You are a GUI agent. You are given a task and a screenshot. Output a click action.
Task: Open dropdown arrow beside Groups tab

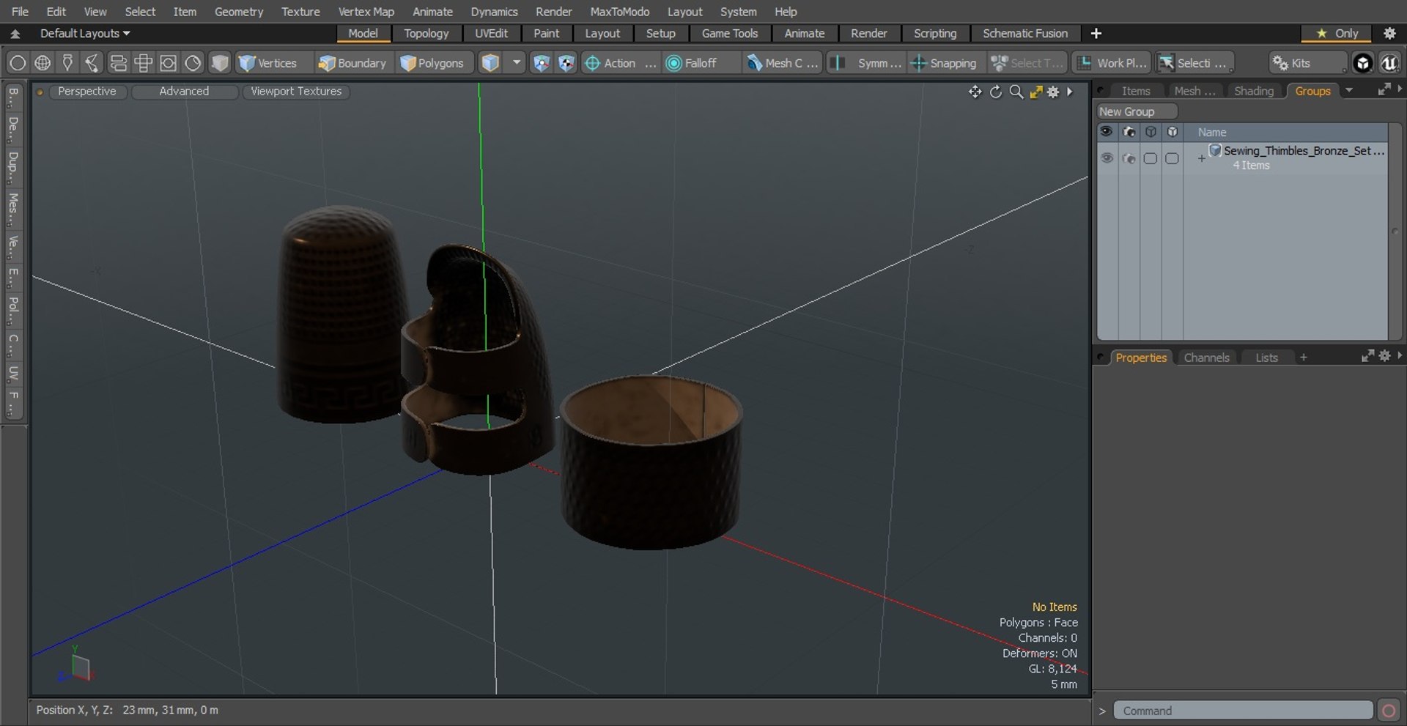click(1349, 91)
